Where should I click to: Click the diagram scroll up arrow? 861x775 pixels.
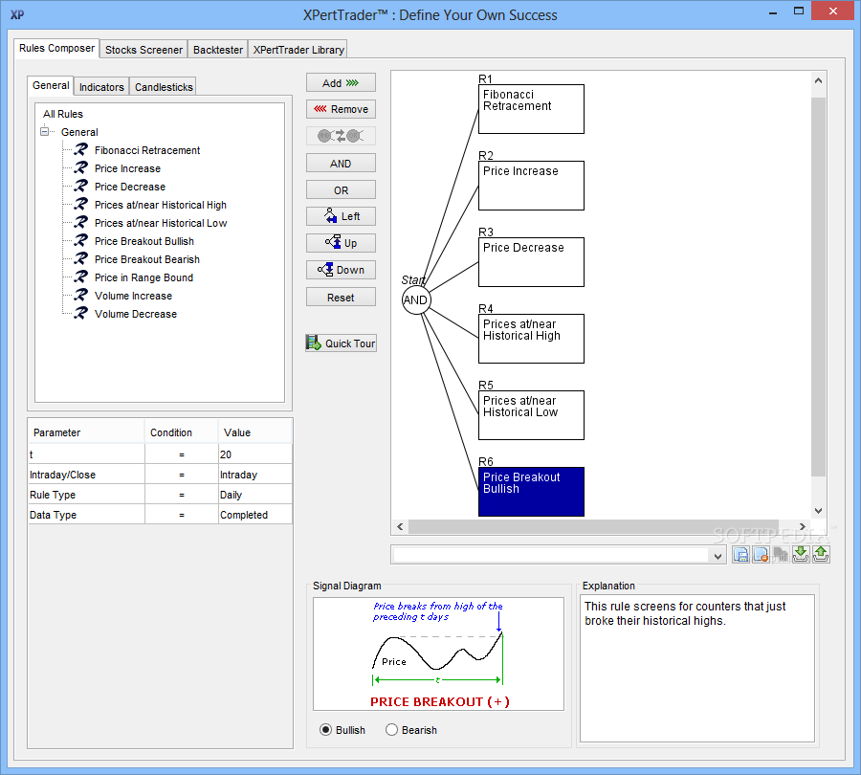tap(818, 80)
